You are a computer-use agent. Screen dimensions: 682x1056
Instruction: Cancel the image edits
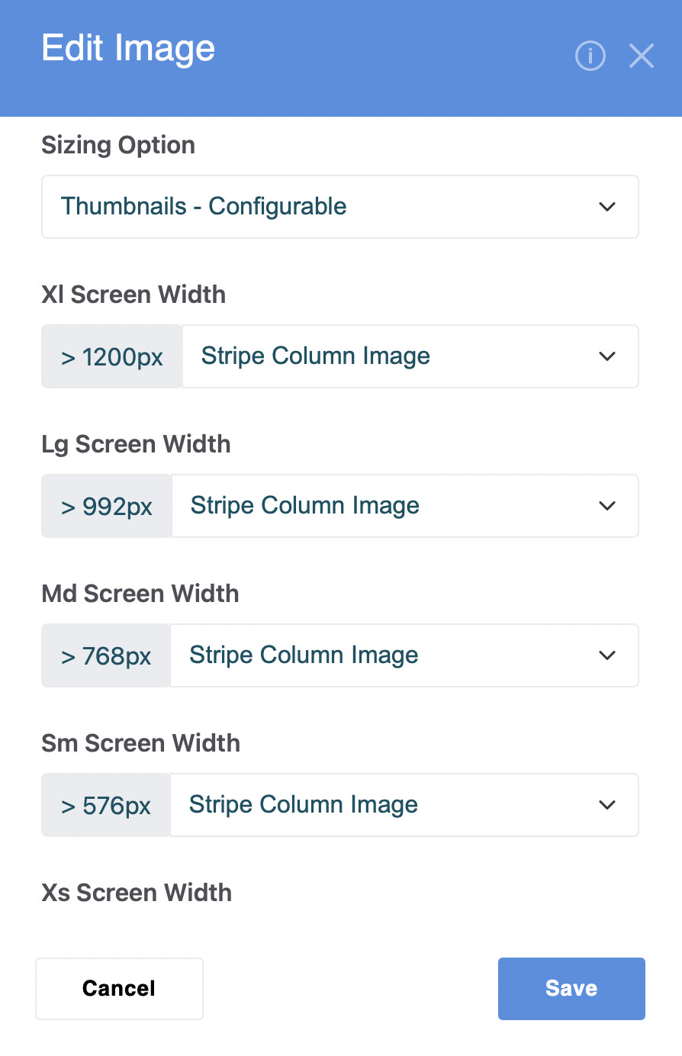coord(119,989)
